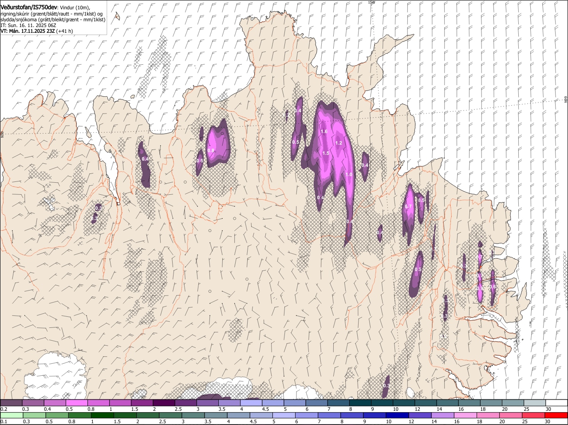The height and width of the screenshot is (425, 568).
Task: Select the top-row legend swatch starting at 1.5
Action: coord(142,402)
